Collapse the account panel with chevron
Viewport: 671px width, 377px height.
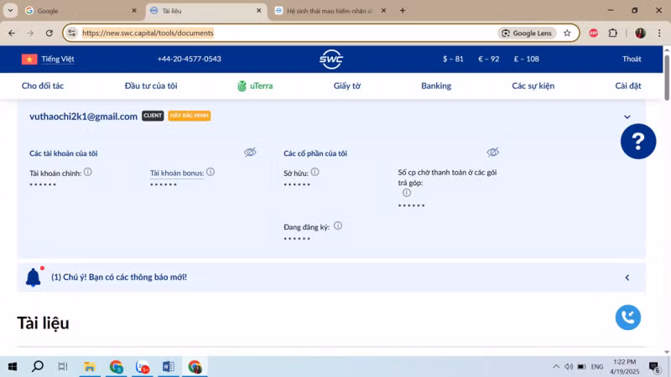(x=627, y=117)
